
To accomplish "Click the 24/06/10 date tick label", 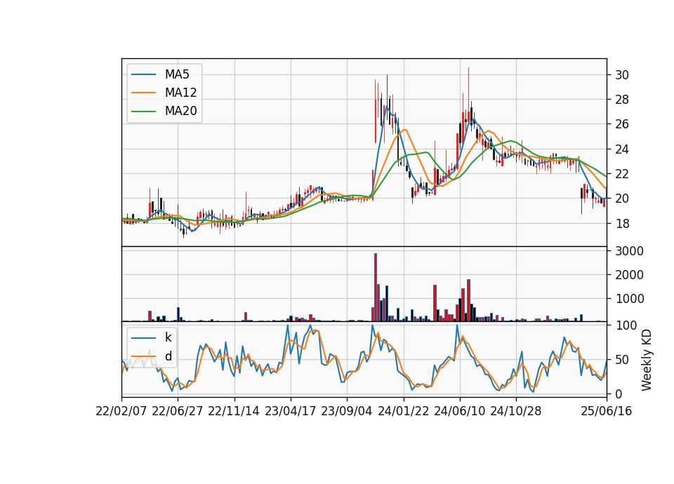I will (x=459, y=411).
